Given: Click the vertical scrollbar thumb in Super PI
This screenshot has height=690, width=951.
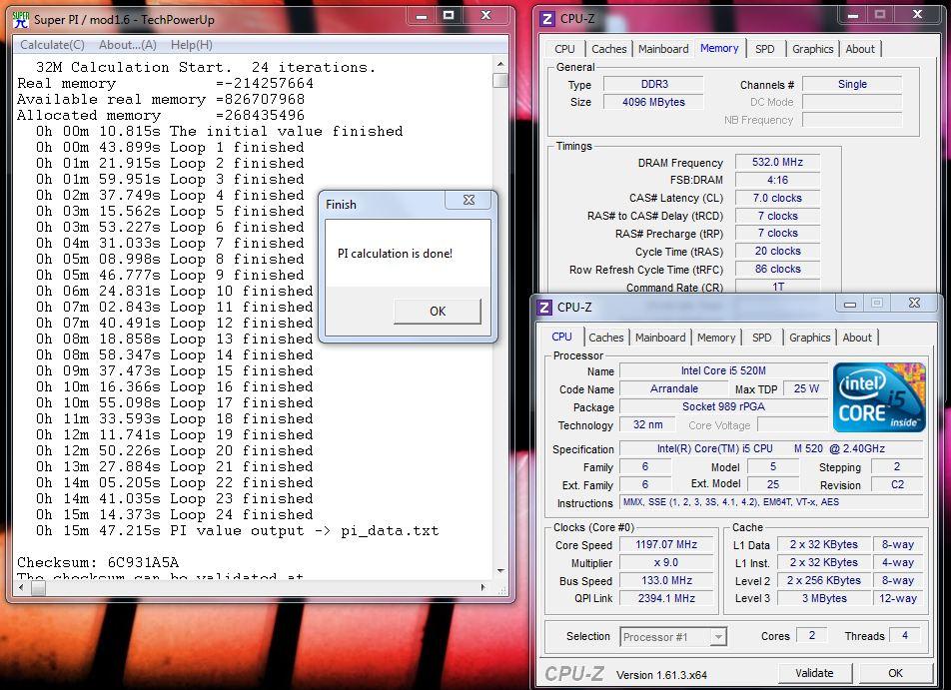Looking at the screenshot, I should pos(500,81).
